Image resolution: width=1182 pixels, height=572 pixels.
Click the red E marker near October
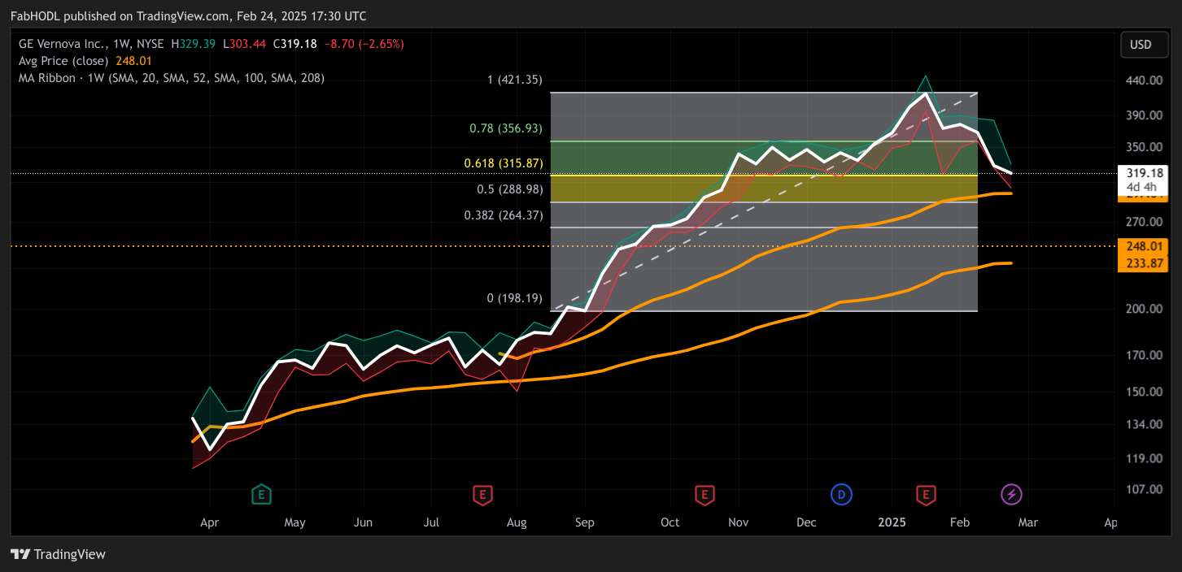pyautogui.click(x=704, y=493)
